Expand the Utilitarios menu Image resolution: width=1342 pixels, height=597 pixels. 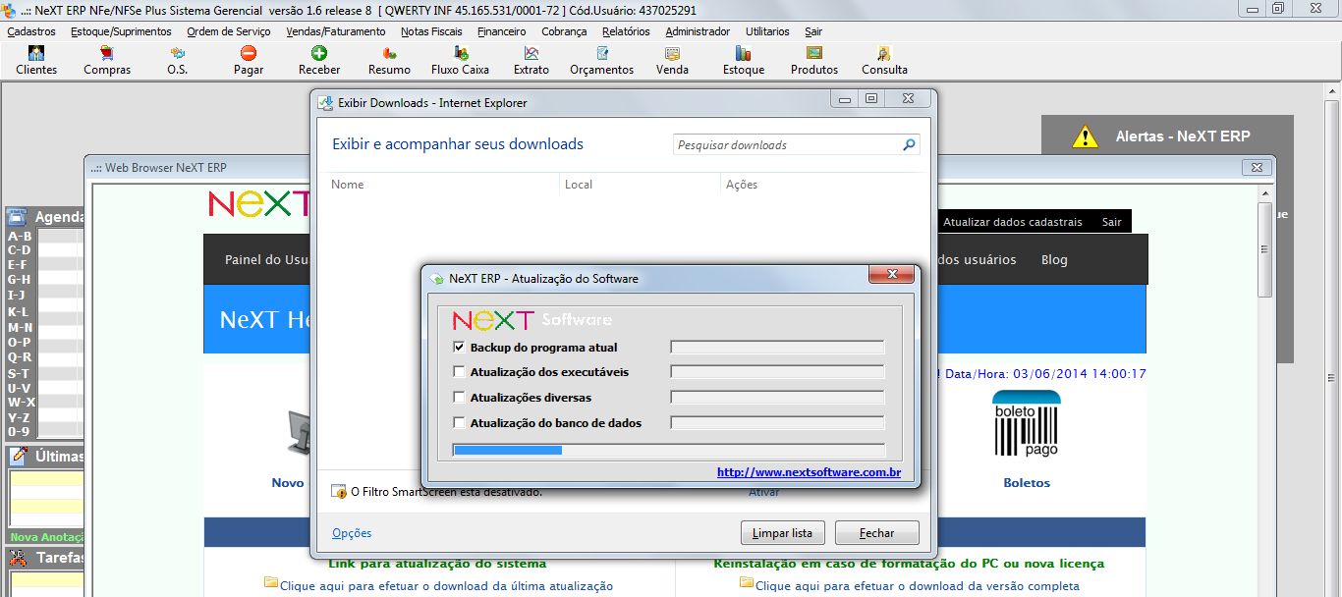pyautogui.click(x=766, y=30)
